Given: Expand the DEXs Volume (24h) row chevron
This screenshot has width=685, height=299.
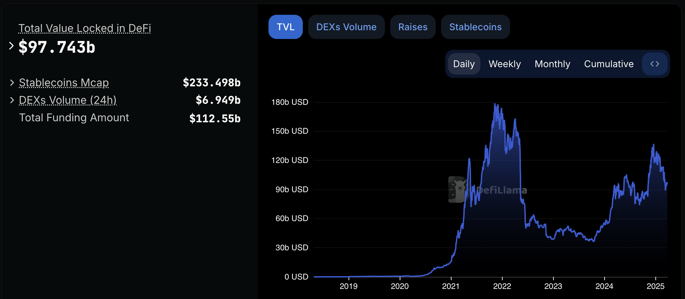Looking at the screenshot, I should click(x=12, y=100).
